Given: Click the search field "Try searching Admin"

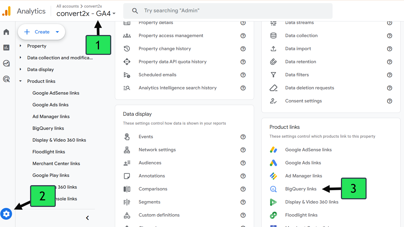Looking at the screenshot, I should click(228, 11).
